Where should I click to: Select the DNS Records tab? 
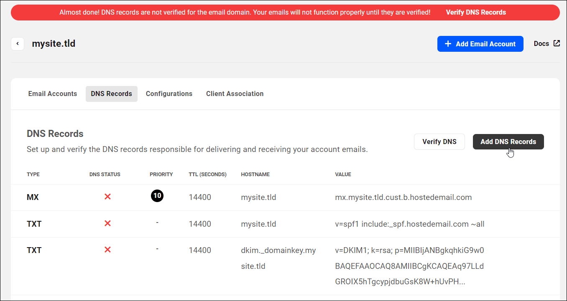click(111, 94)
